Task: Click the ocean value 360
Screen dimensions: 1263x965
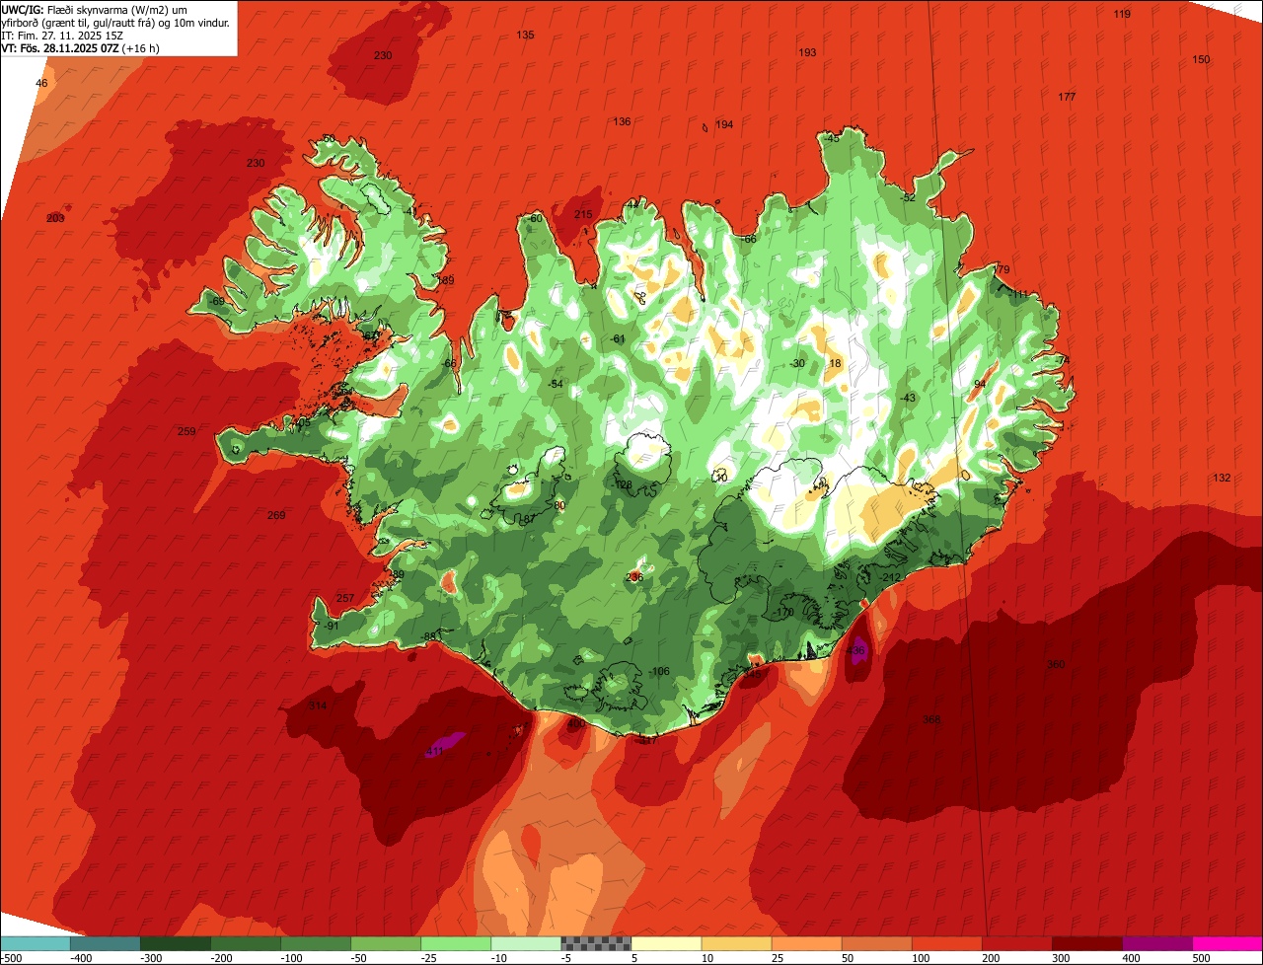Action: click(x=1056, y=664)
